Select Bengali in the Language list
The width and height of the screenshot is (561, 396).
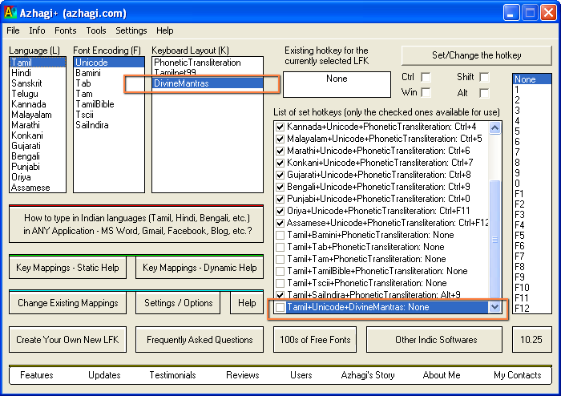coord(38,156)
